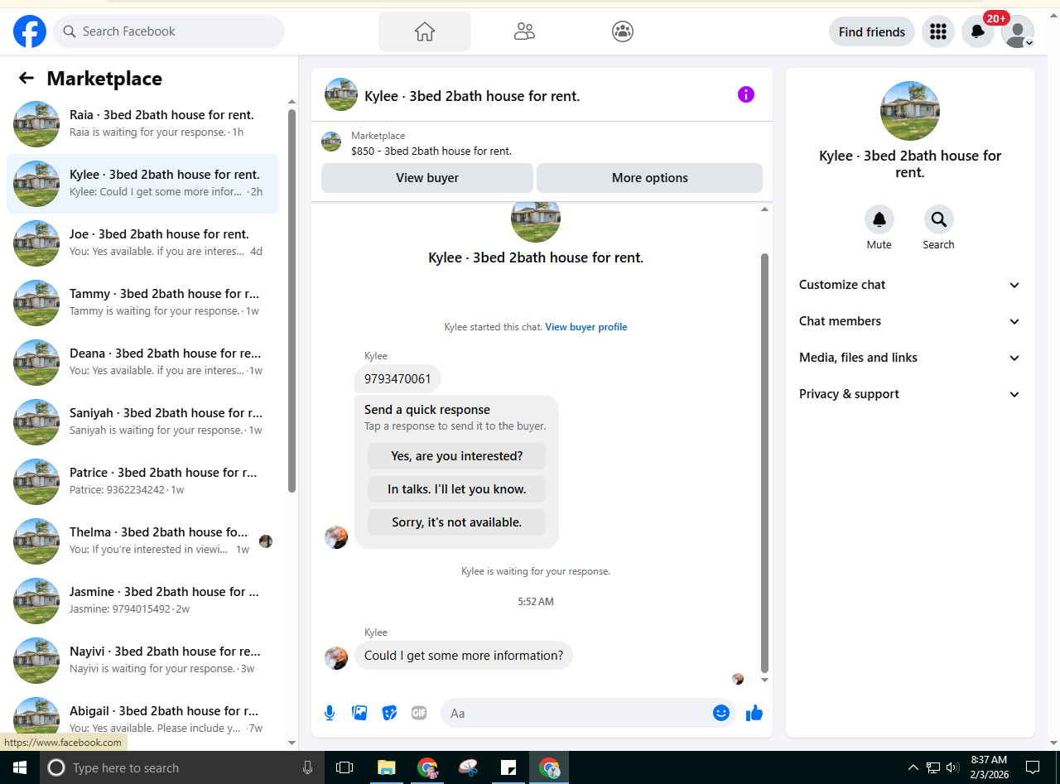
Task: Click the purple conversation info icon
Action: tap(746, 94)
